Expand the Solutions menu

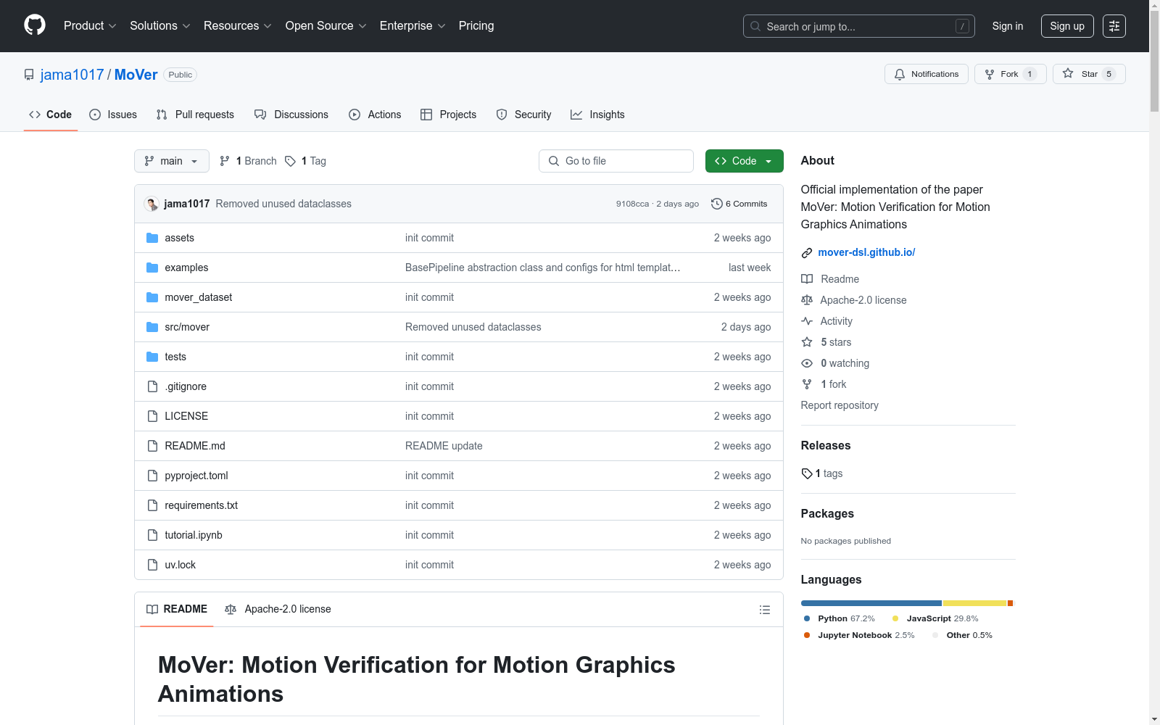pos(160,26)
